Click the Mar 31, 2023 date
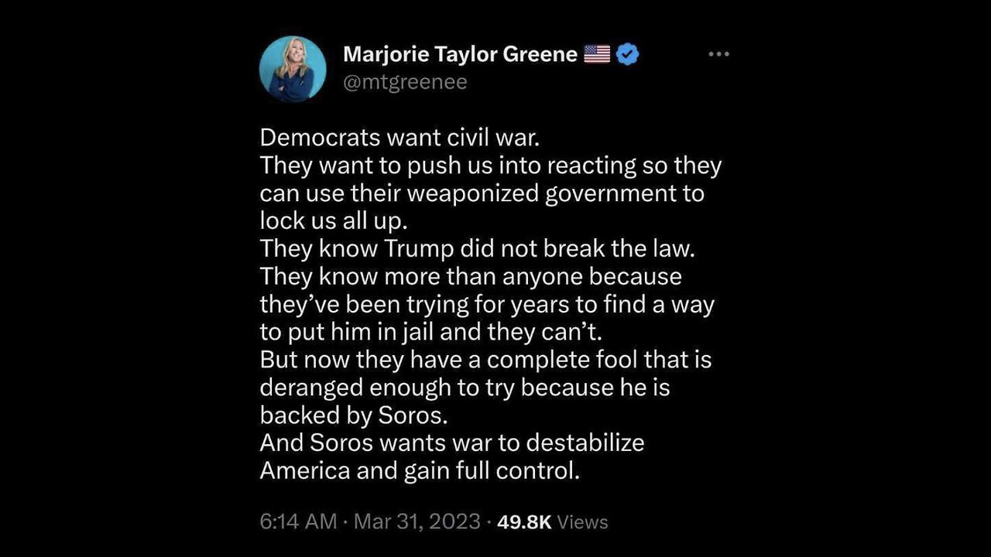The image size is (991, 557). pos(417,521)
